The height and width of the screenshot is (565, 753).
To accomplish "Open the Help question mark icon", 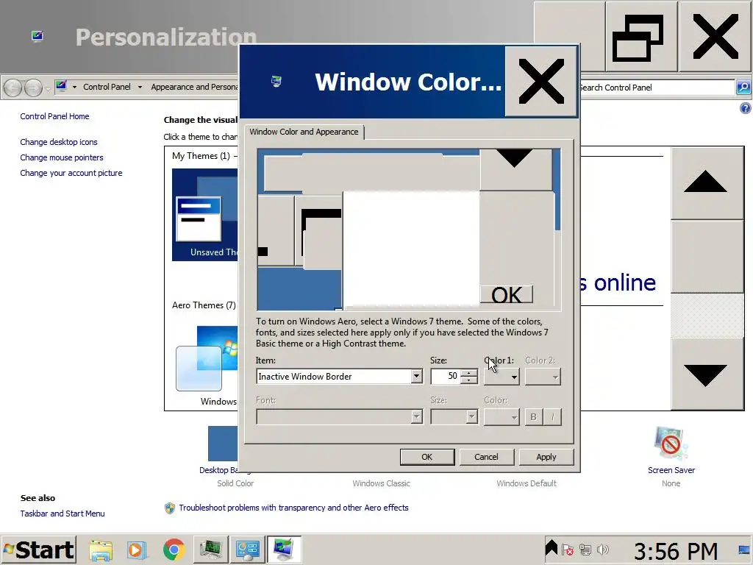I will tap(746, 108).
